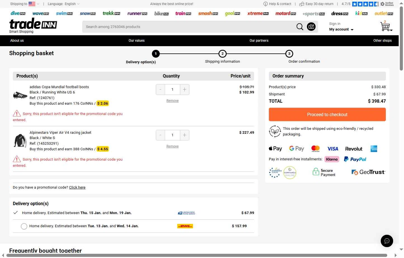The image size is (404, 258).
Task: Open the snowinn store logo link
Action: click(88, 13)
